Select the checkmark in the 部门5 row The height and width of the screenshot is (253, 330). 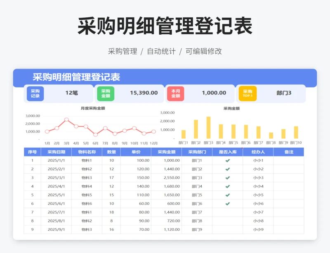coord(228,195)
